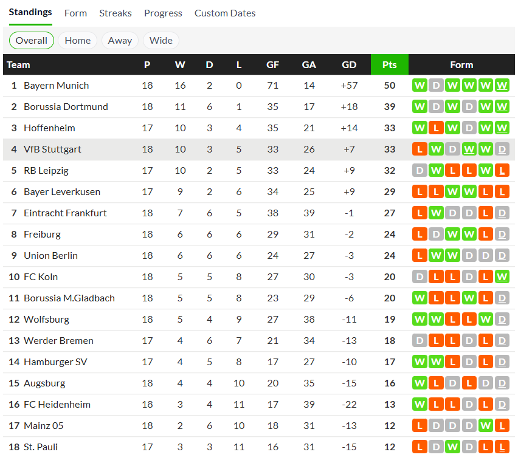Switch to the Home standings filter
Viewport: 518px width, 463px height.
(78, 41)
